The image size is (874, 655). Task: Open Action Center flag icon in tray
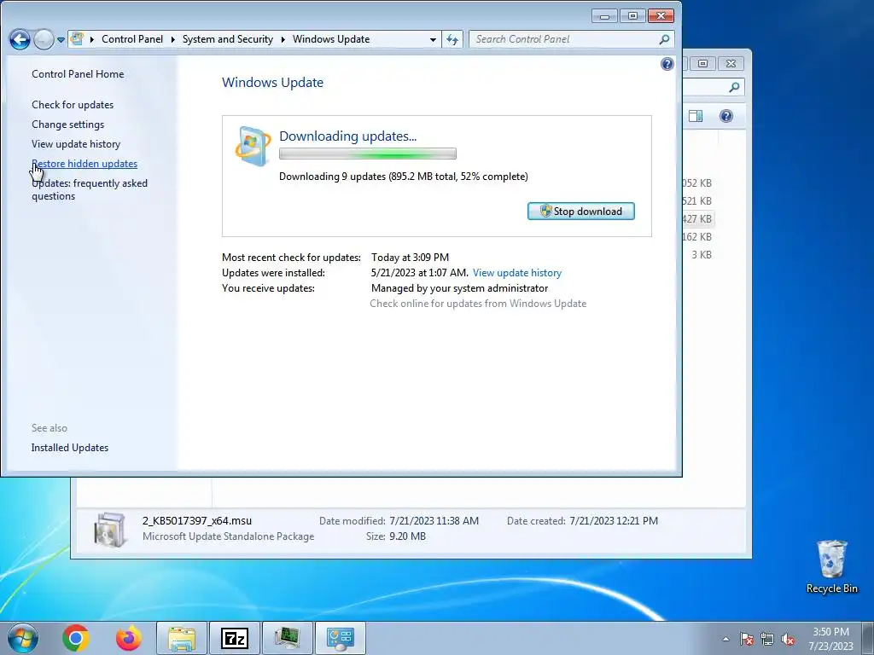coord(746,640)
